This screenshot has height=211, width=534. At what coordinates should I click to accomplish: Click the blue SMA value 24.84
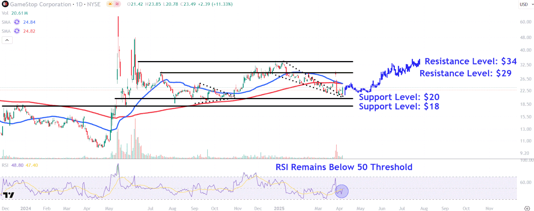tap(28, 22)
